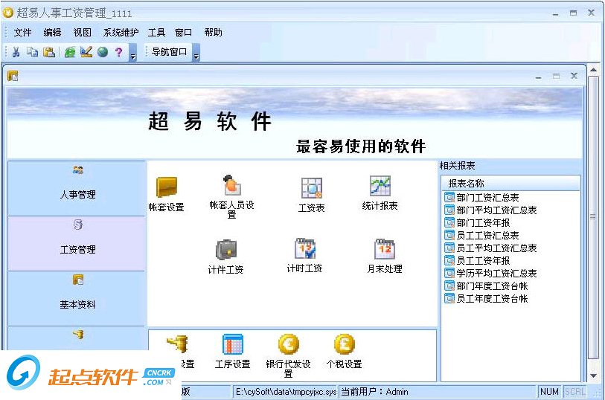Click the chart-with-pencil toolbar icon
Screen dimensions: 605x400
coord(86,51)
